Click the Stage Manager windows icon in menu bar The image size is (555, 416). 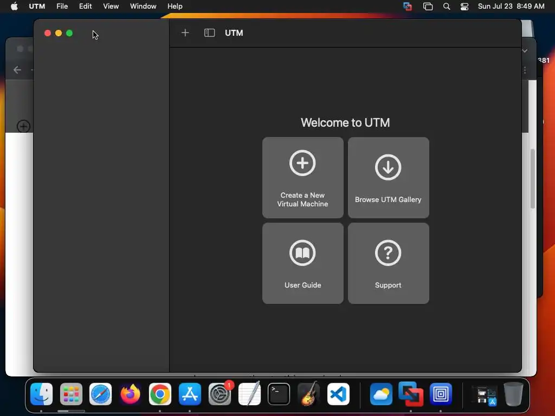428,6
